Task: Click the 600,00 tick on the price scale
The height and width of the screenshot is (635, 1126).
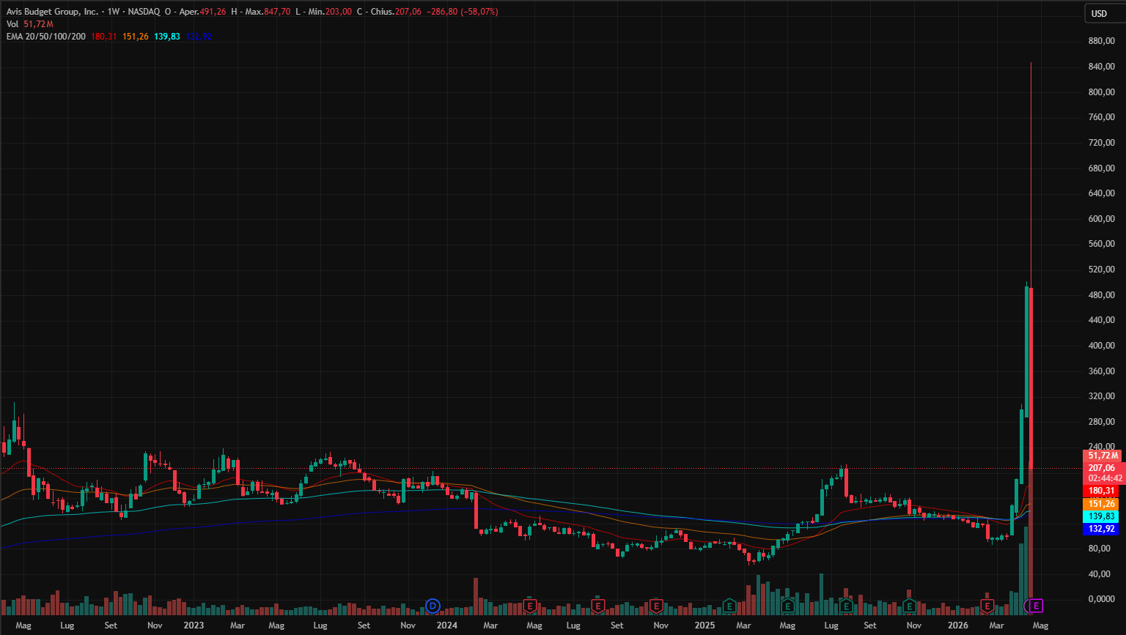Action: (x=1102, y=219)
